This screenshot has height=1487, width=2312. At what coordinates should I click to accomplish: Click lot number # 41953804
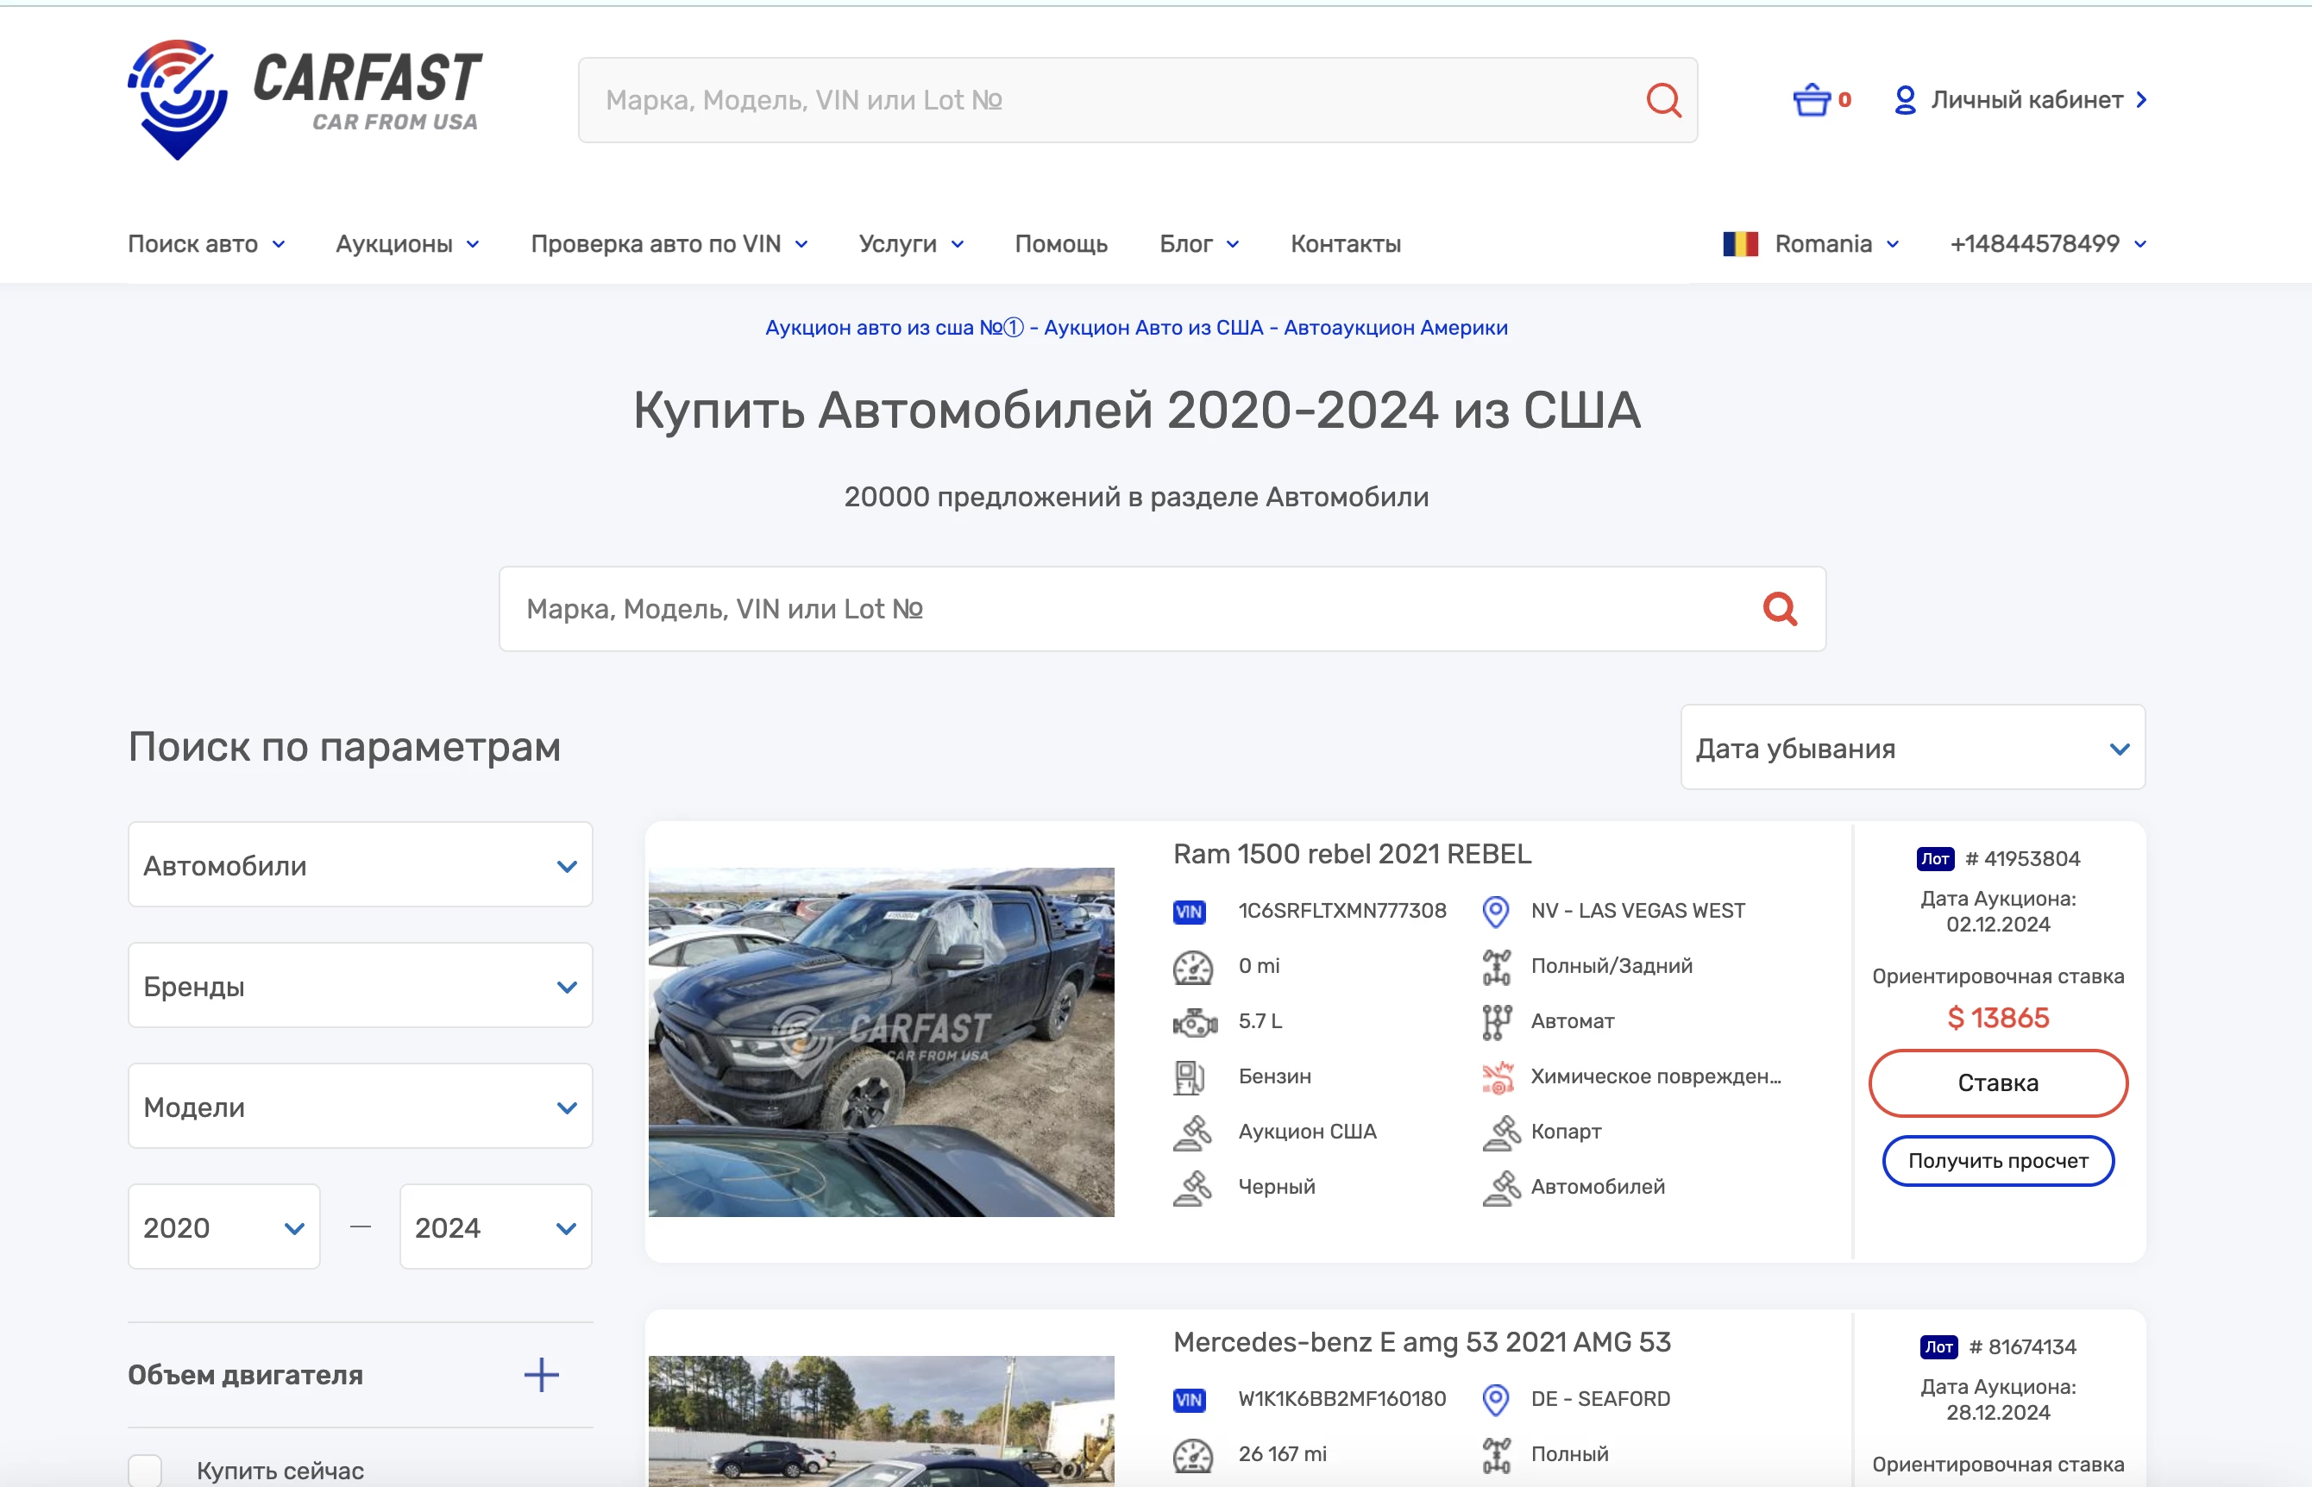click(x=2022, y=858)
